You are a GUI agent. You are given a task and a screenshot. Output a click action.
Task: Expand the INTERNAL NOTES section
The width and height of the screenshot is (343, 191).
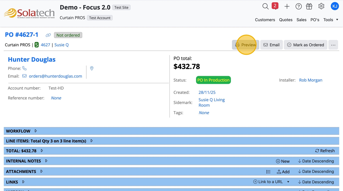[x=46, y=161]
